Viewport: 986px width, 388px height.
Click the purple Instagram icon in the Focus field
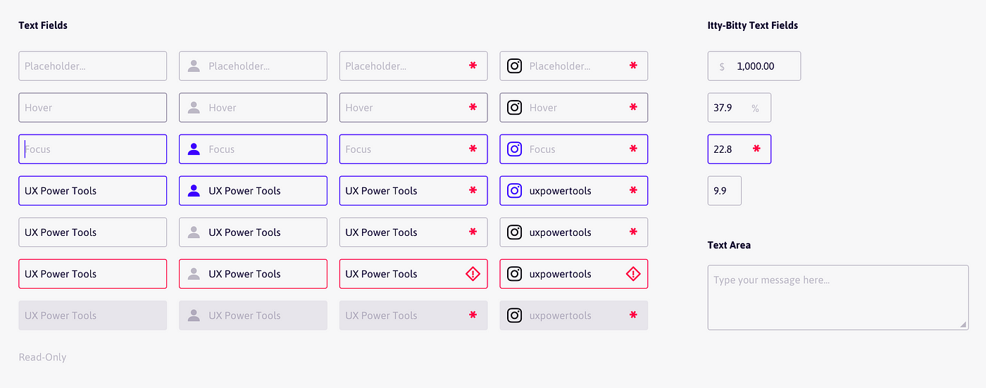[x=515, y=149]
